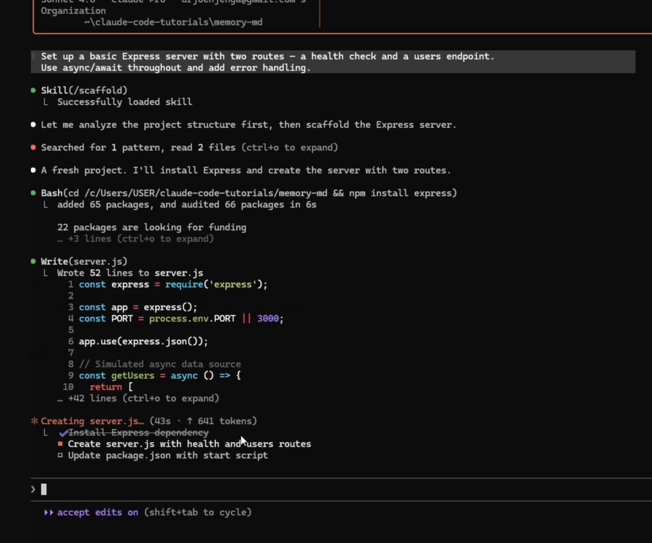Viewport: 652px width, 543px height.
Task: Click the white bullet beside 'Let me analyze'
Action: (x=33, y=125)
